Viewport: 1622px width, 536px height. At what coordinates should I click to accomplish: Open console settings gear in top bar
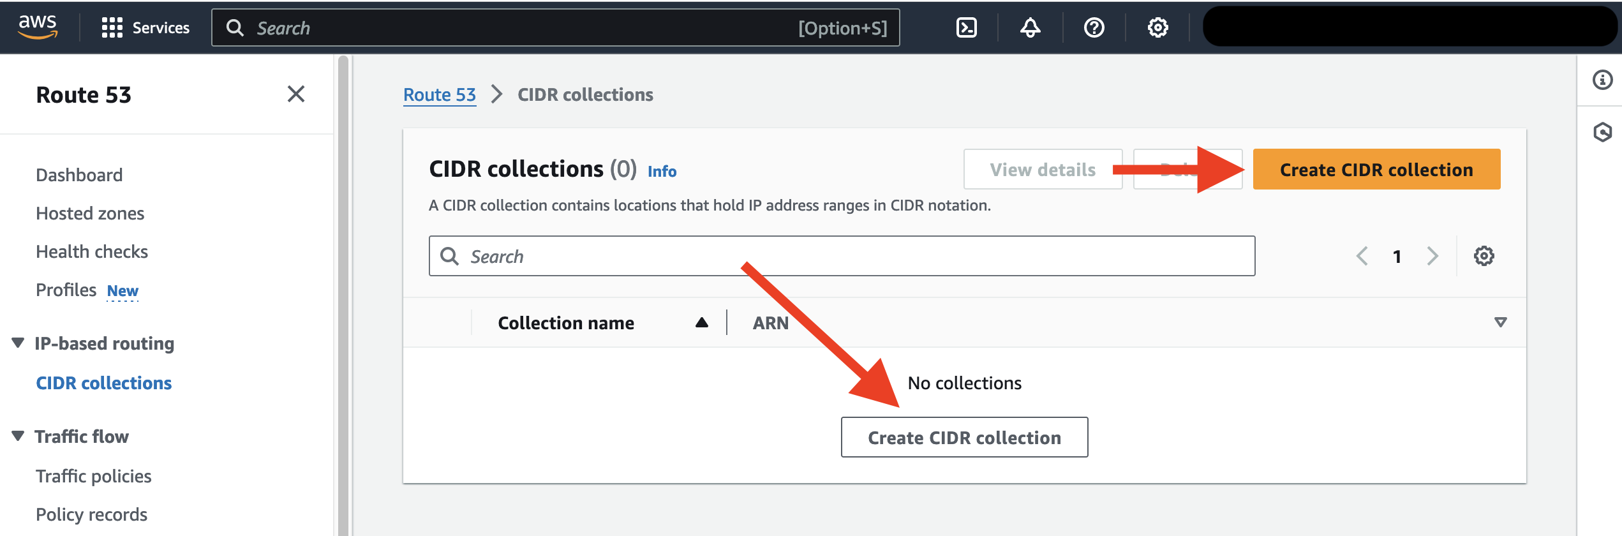coord(1158,27)
